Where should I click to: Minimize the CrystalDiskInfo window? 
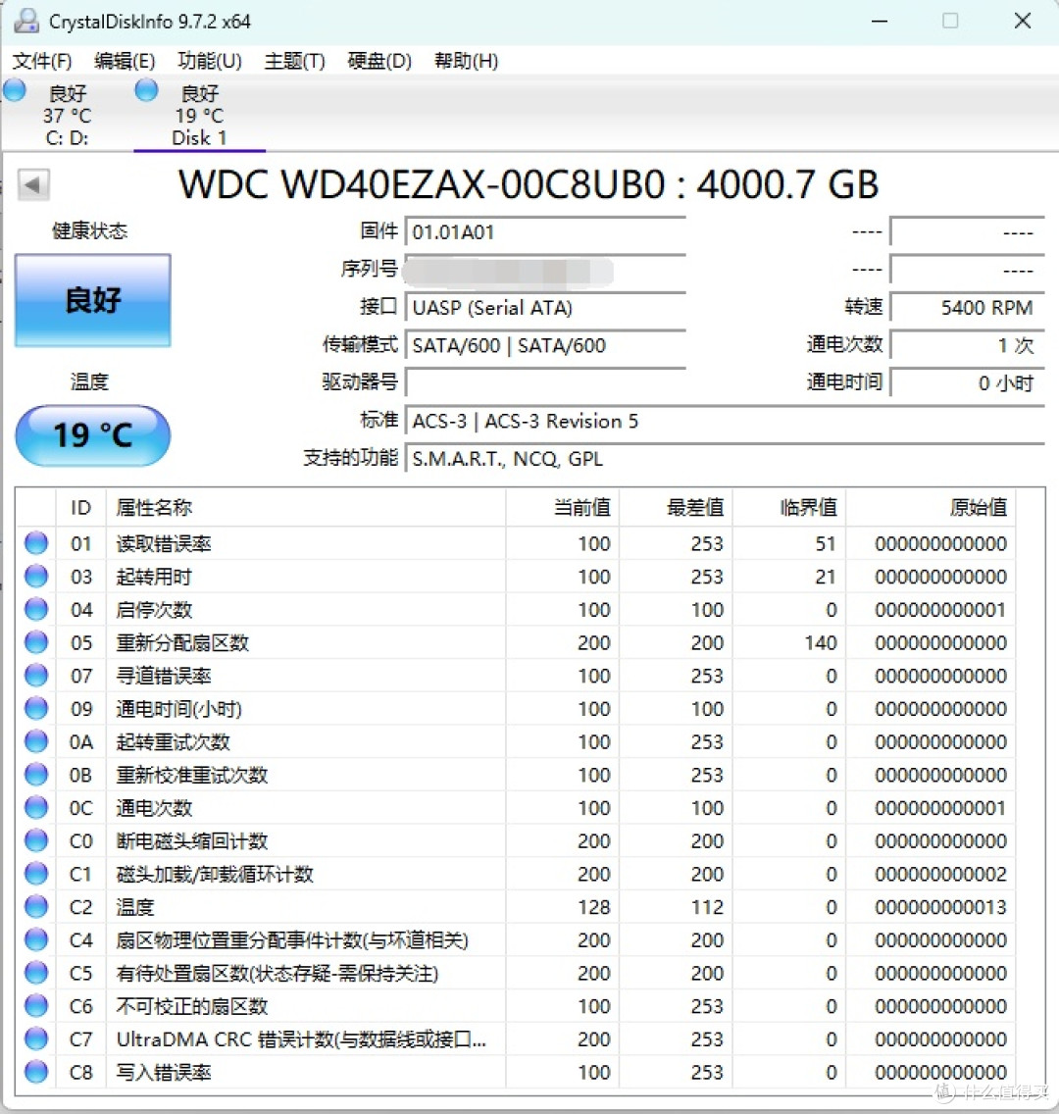tap(880, 21)
